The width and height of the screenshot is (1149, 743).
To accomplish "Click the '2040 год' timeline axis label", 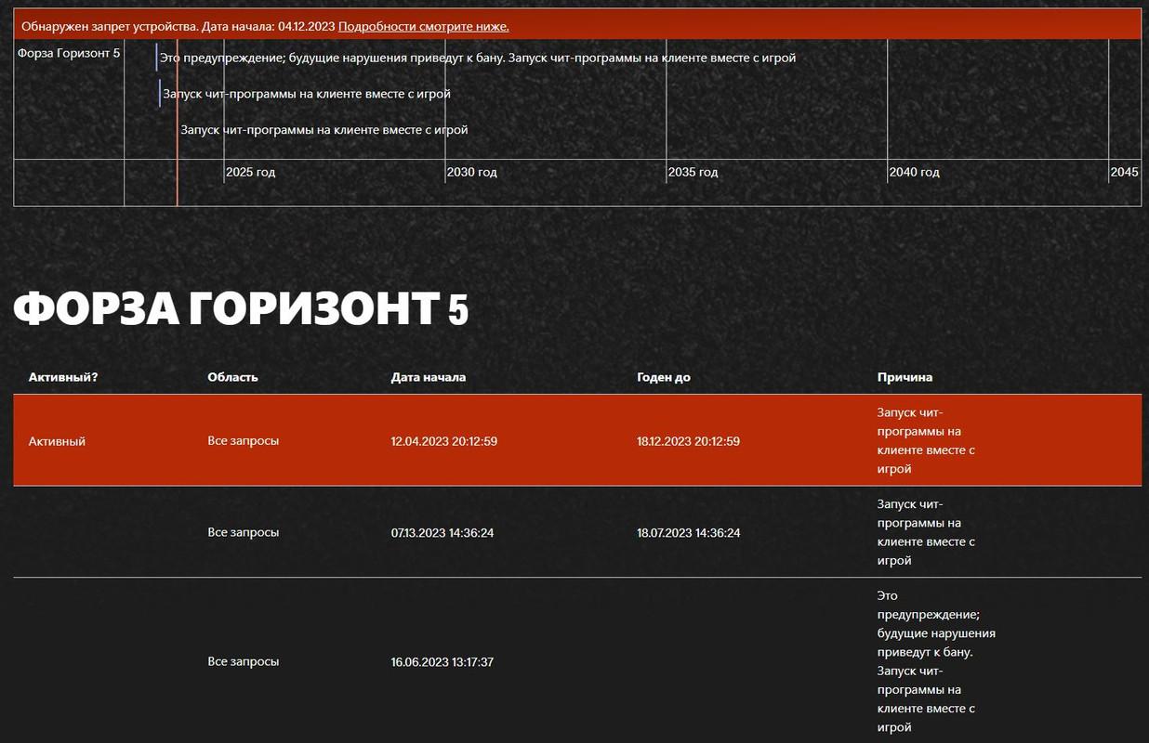I will click(915, 172).
